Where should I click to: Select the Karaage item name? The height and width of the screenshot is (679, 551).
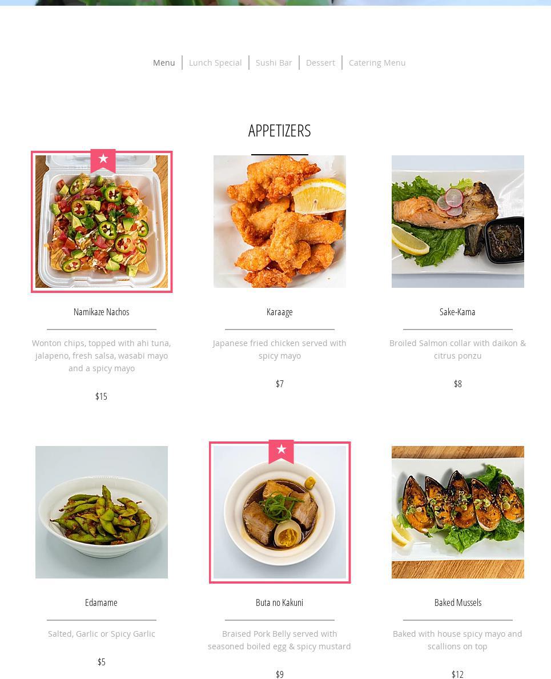[280, 312]
